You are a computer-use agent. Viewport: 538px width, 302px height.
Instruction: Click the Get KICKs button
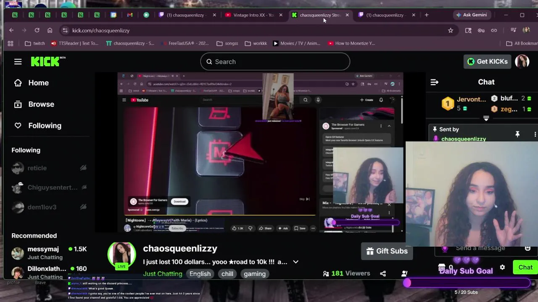coord(487,62)
